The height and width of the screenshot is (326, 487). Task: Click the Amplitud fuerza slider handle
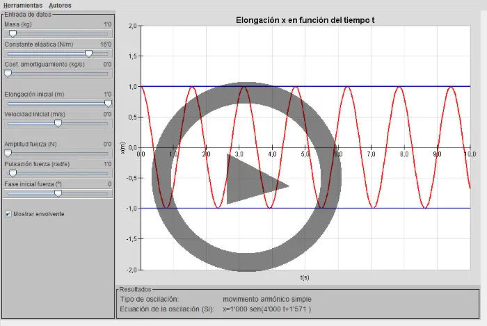[x=8, y=153]
